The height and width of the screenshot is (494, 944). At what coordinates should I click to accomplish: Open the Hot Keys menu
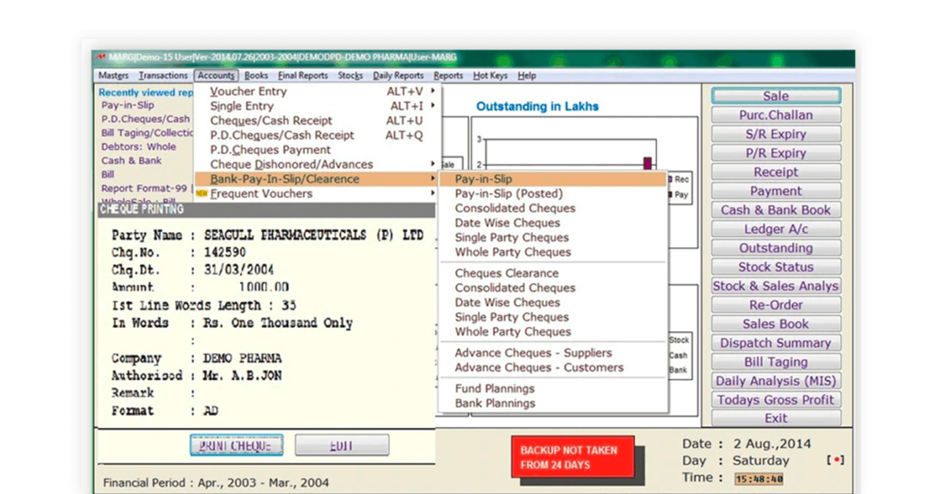[x=490, y=76]
